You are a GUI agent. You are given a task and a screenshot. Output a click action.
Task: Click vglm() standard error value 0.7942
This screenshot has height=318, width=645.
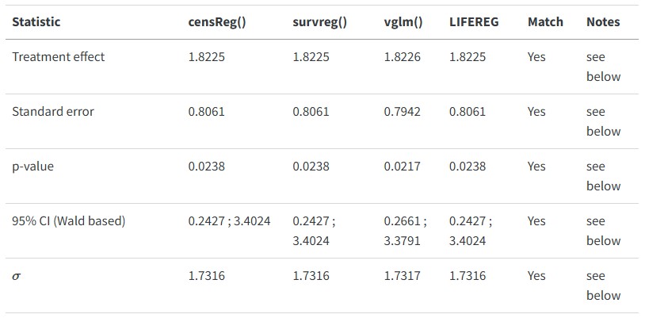402,112
